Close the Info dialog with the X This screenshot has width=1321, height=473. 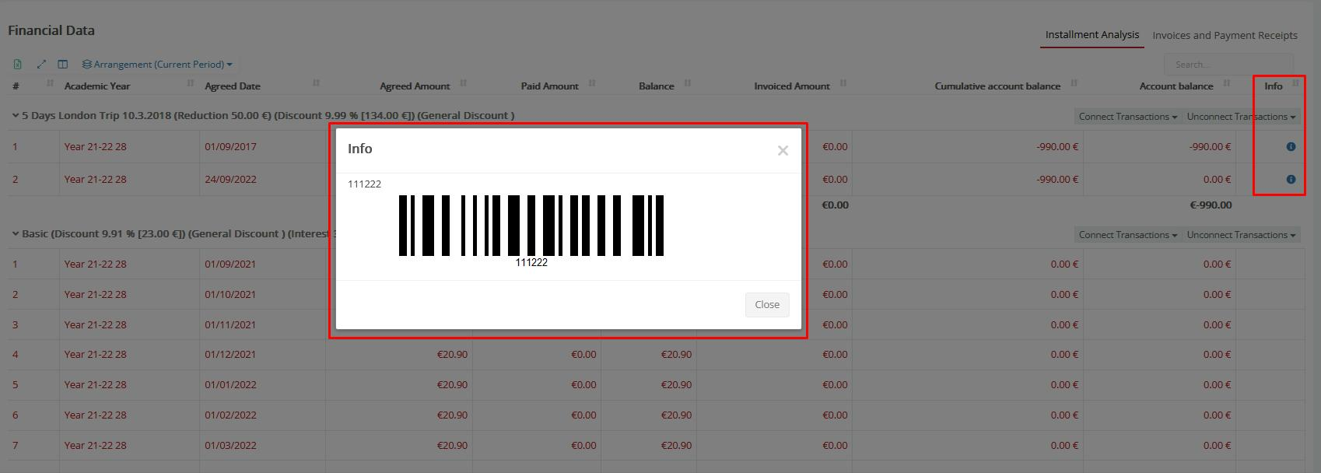coord(783,151)
